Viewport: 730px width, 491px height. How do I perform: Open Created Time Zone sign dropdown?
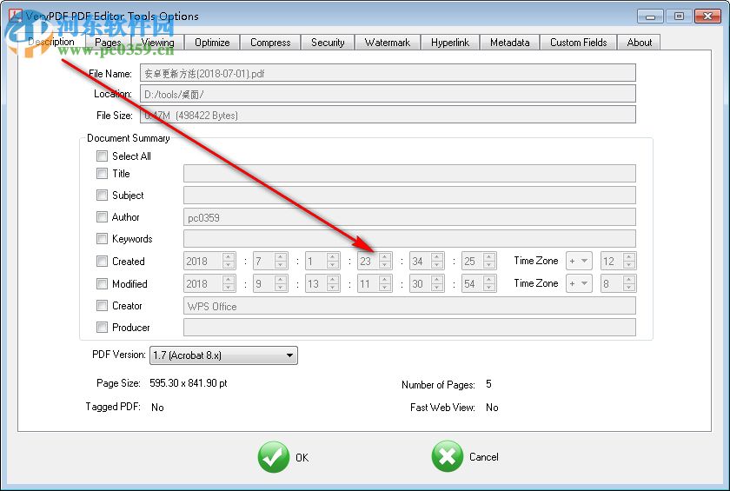(x=579, y=261)
